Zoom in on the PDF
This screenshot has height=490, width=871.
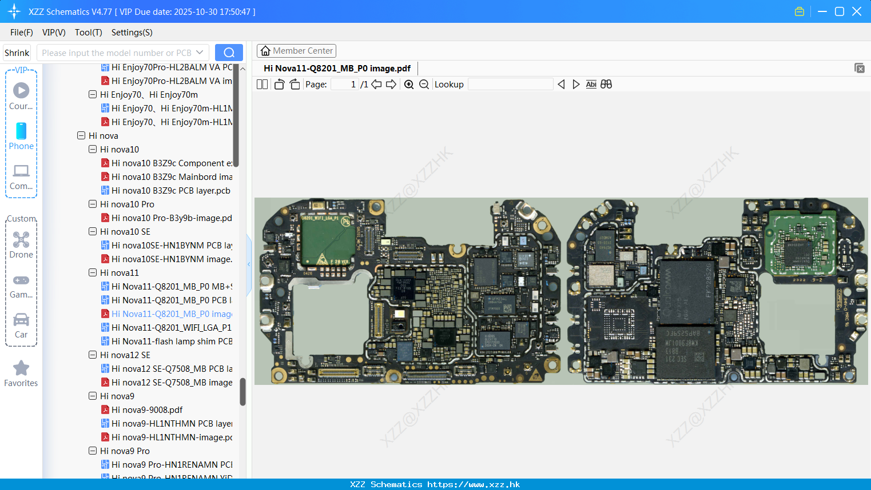tap(409, 85)
